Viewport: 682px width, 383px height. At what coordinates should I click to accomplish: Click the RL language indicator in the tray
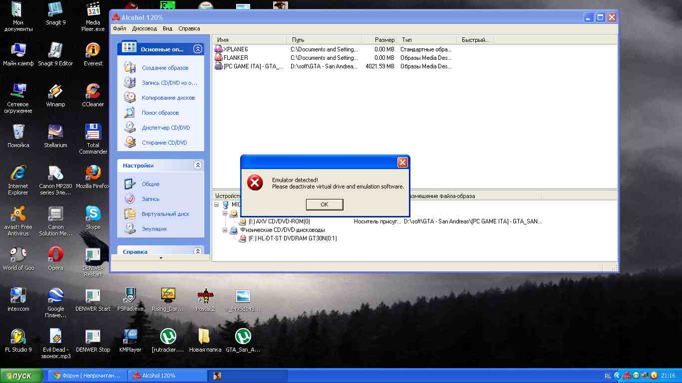608,376
